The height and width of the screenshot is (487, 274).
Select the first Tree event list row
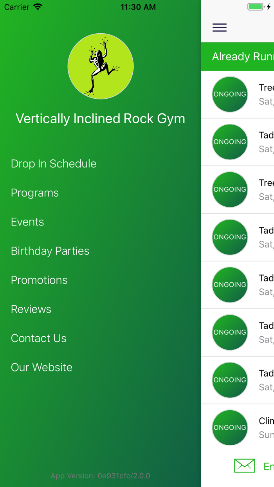tap(254, 94)
